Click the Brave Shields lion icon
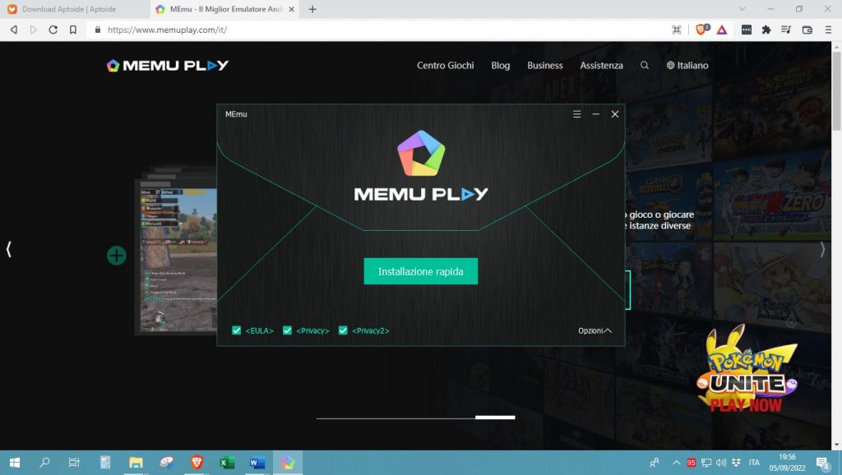The image size is (842, 475). pos(701,30)
